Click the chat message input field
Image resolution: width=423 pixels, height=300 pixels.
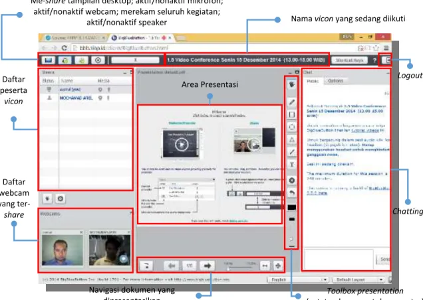(339, 259)
